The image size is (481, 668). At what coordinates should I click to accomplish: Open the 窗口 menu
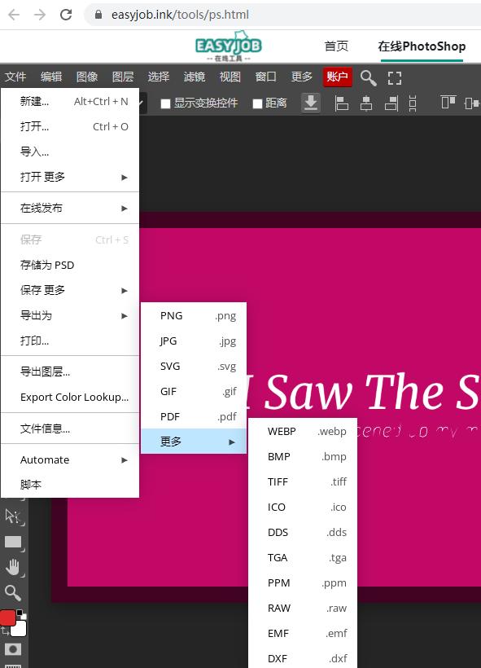(x=266, y=77)
